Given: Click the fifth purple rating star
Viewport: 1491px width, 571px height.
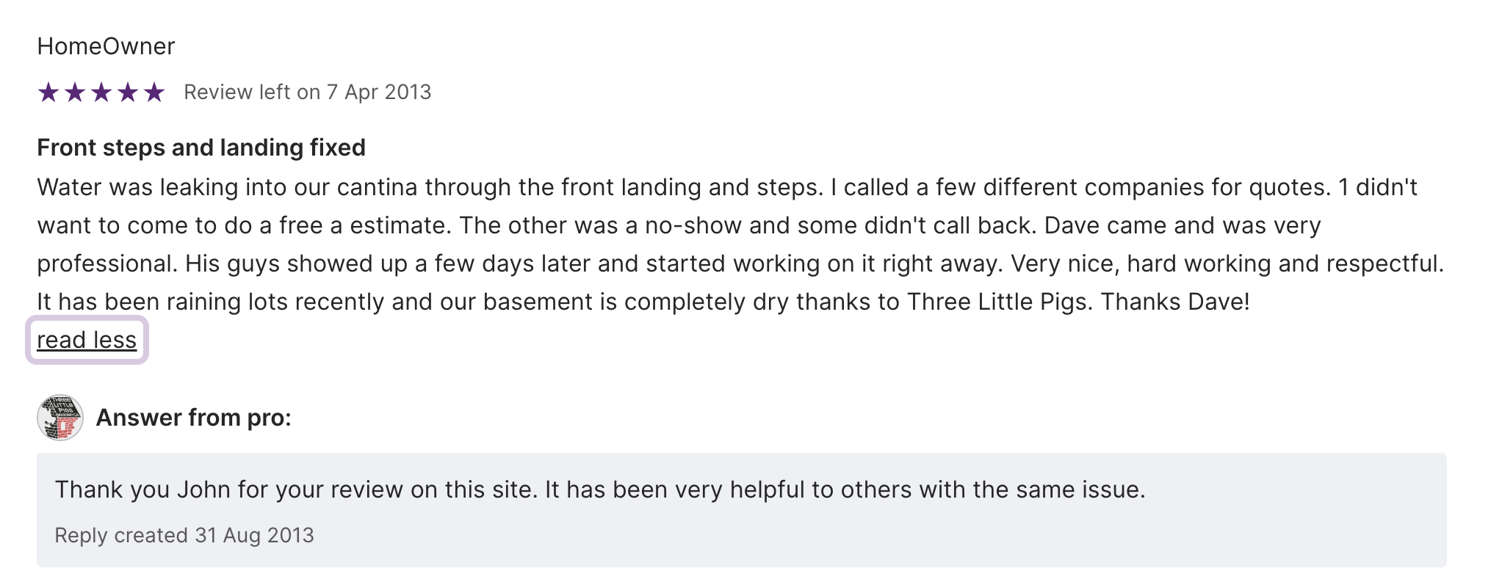Looking at the screenshot, I should (154, 92).
